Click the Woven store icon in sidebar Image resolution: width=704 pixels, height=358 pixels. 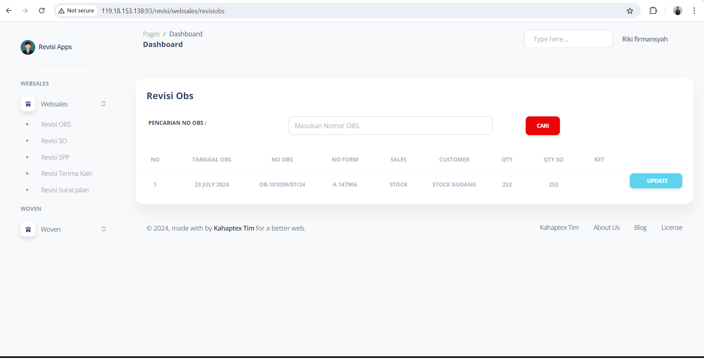pos(28,229)
